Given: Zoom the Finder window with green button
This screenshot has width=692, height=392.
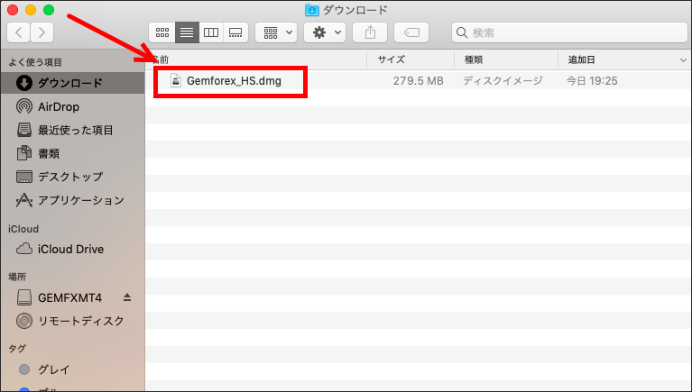Looking at the screenshot, I should [49, 10].
